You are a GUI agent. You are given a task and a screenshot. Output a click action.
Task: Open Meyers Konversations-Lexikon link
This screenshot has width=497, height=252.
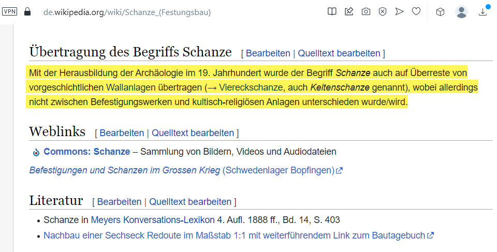pos(153,220)
